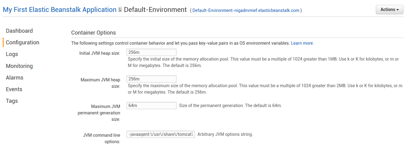Click the Default-Environment title text
Screen dimensions: 408x156
(x=155, y=10)
